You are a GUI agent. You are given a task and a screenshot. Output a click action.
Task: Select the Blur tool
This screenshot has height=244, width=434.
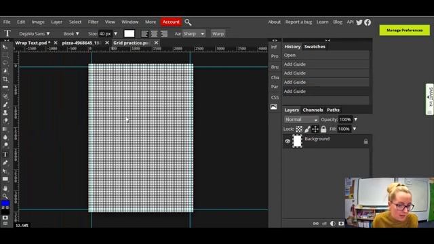[5, 137]
